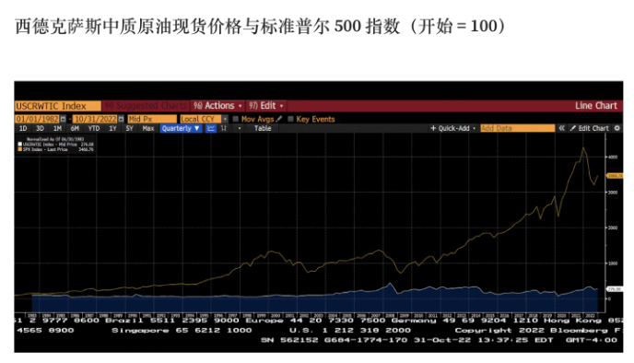
Task: Select the 6M range tab
Action: [x=75, y=129]
